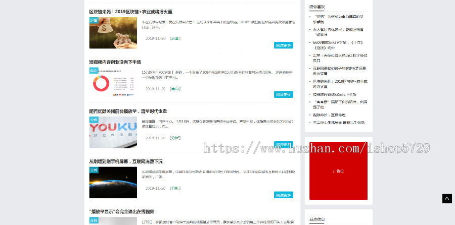Click 阅读更多 for the short video article

point(284,94)
